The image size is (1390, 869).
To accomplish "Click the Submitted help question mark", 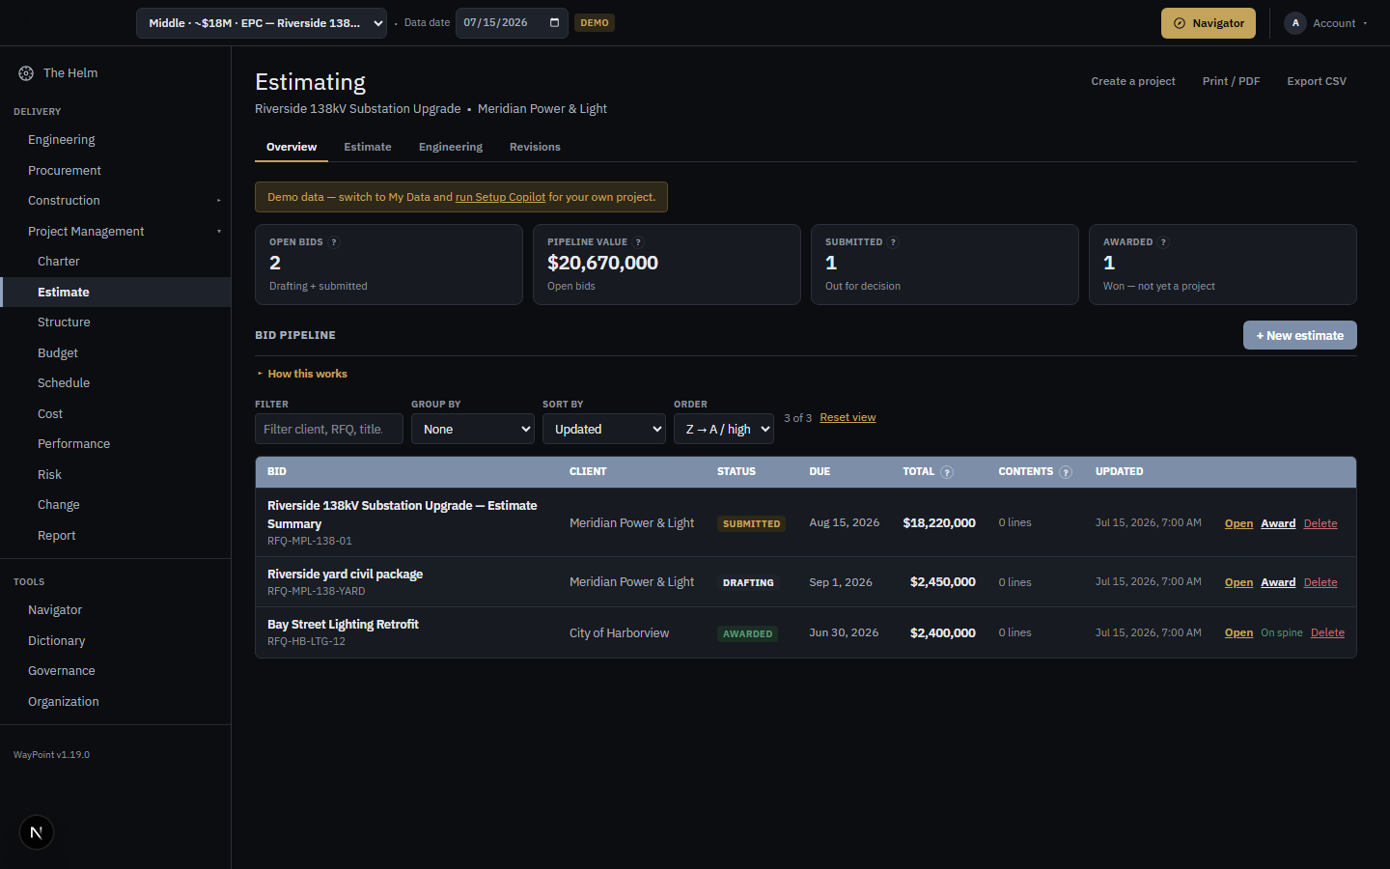I will tap(893, 242).
